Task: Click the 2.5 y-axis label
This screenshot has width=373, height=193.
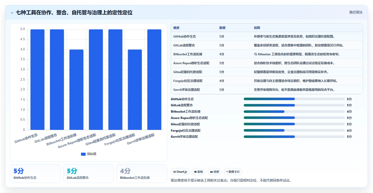Action: pyautogui.click(x=23, y=80)
